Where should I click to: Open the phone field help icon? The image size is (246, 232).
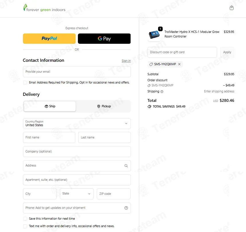coord(126,208)
